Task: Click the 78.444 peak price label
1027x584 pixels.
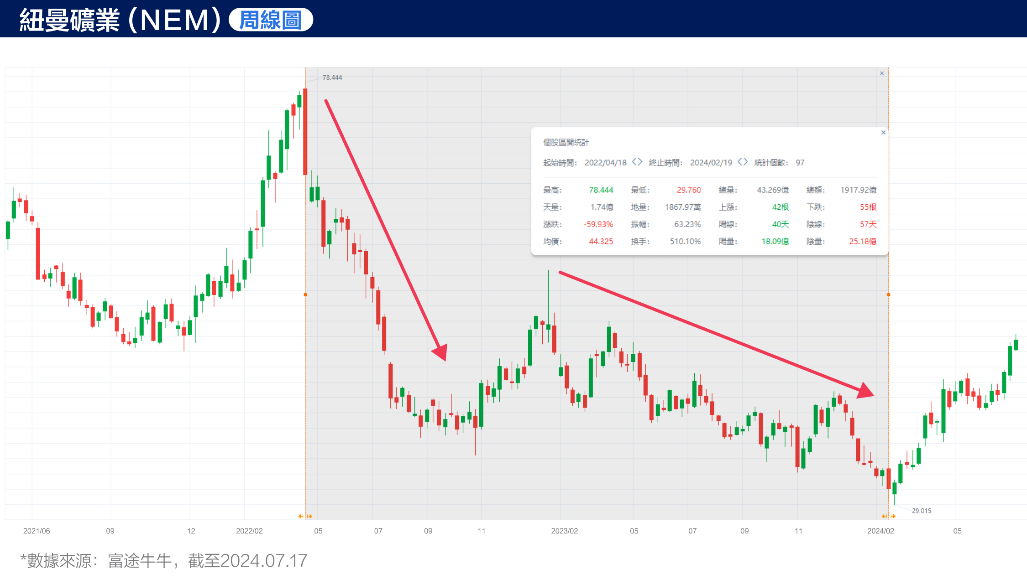Action: tap(332, 78)
